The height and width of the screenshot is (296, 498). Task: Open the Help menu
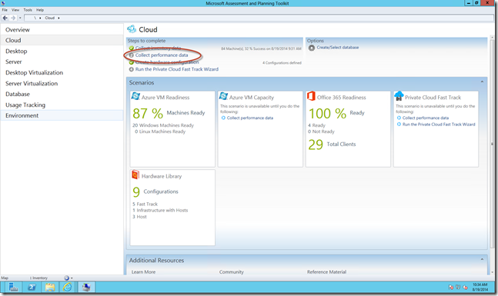pyautogui.click(x=40, y=10)
